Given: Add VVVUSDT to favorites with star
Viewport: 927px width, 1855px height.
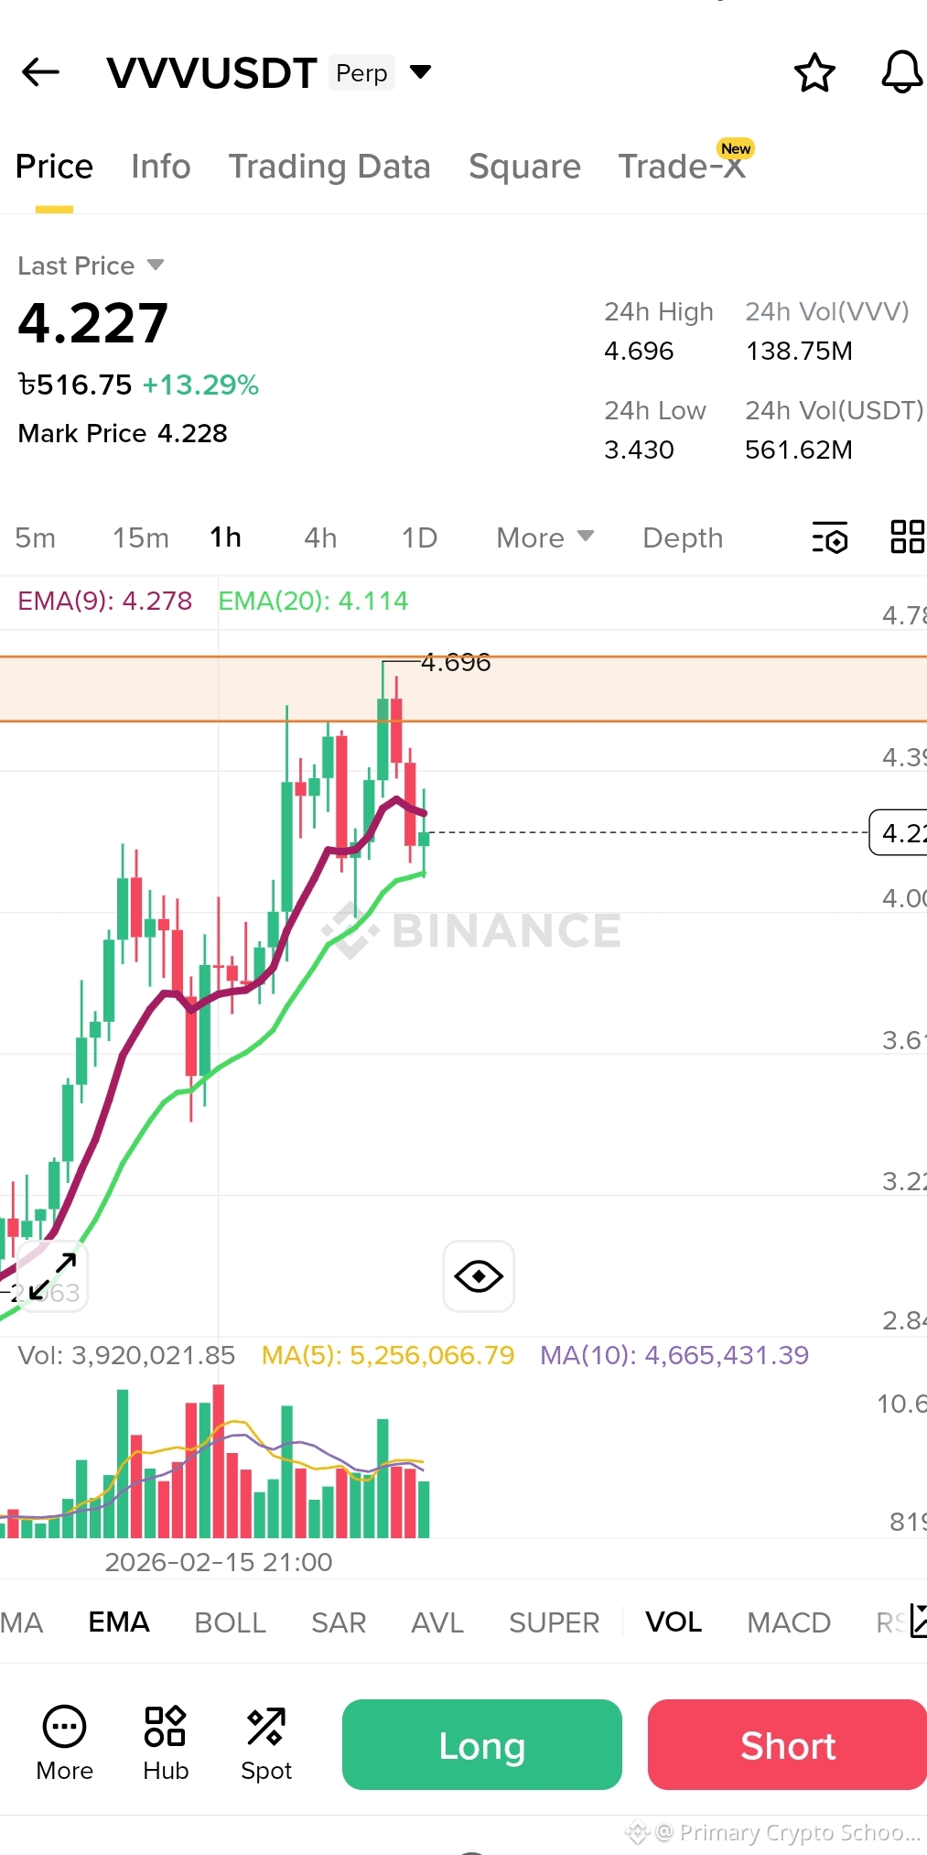Looking at the screenshot, I should pos(814,72).
